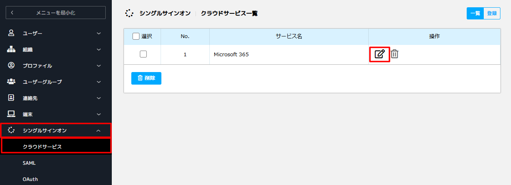
Task: Expand the 連絡先 menu chevron
Action: coord(99,98)
